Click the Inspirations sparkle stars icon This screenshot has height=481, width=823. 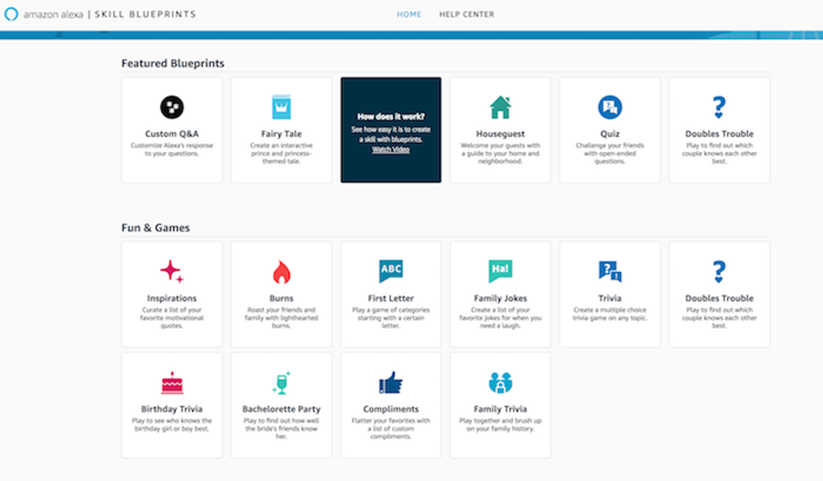tap(171, 271)
